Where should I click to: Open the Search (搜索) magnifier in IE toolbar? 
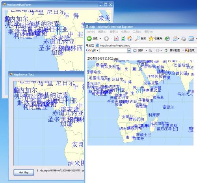tap(141, 38)
